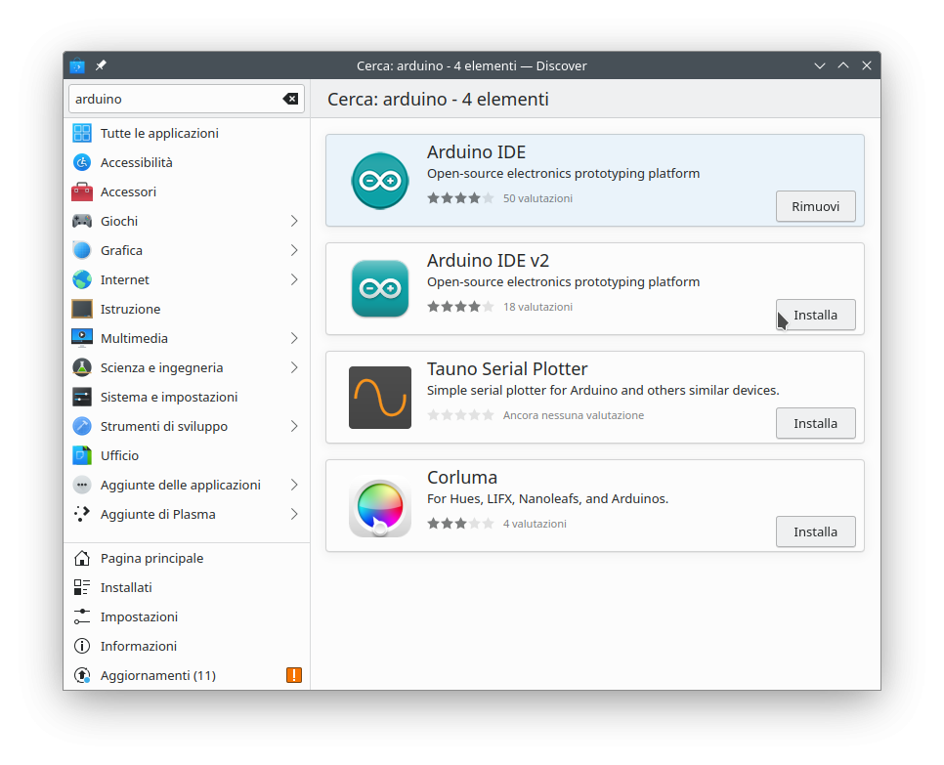Image resolution: width=944 pixels, height=765 pixels.
Task: Expand the Multimedia category chevron
Action: (x=294, y=338)
